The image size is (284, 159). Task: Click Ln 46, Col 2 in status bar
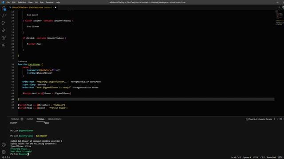pos(236,157)
